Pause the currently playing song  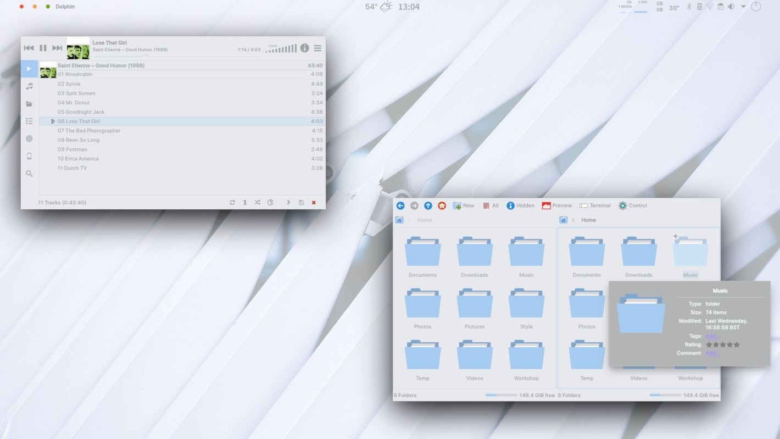[43, 48]
